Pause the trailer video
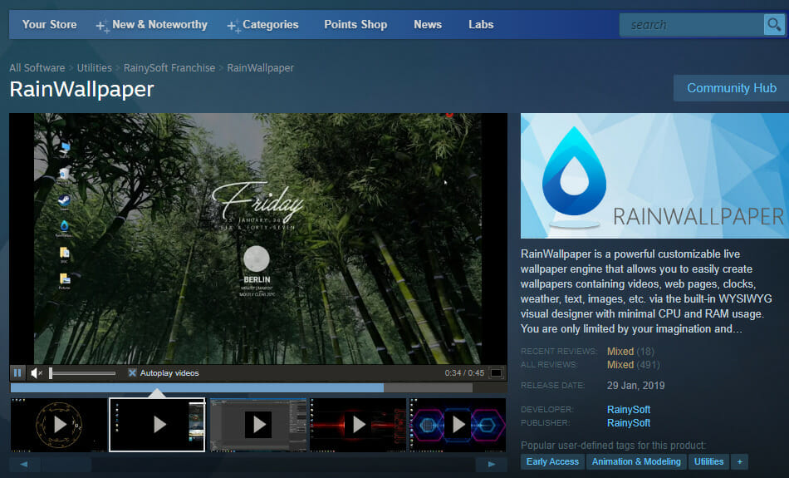The width and height of the screenshot is (789, 478). pos(17,372)
